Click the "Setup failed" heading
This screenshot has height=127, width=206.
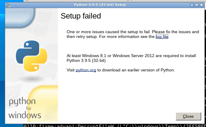point(81,16)
